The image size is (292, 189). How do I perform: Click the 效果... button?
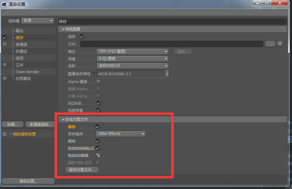point(13,124)
